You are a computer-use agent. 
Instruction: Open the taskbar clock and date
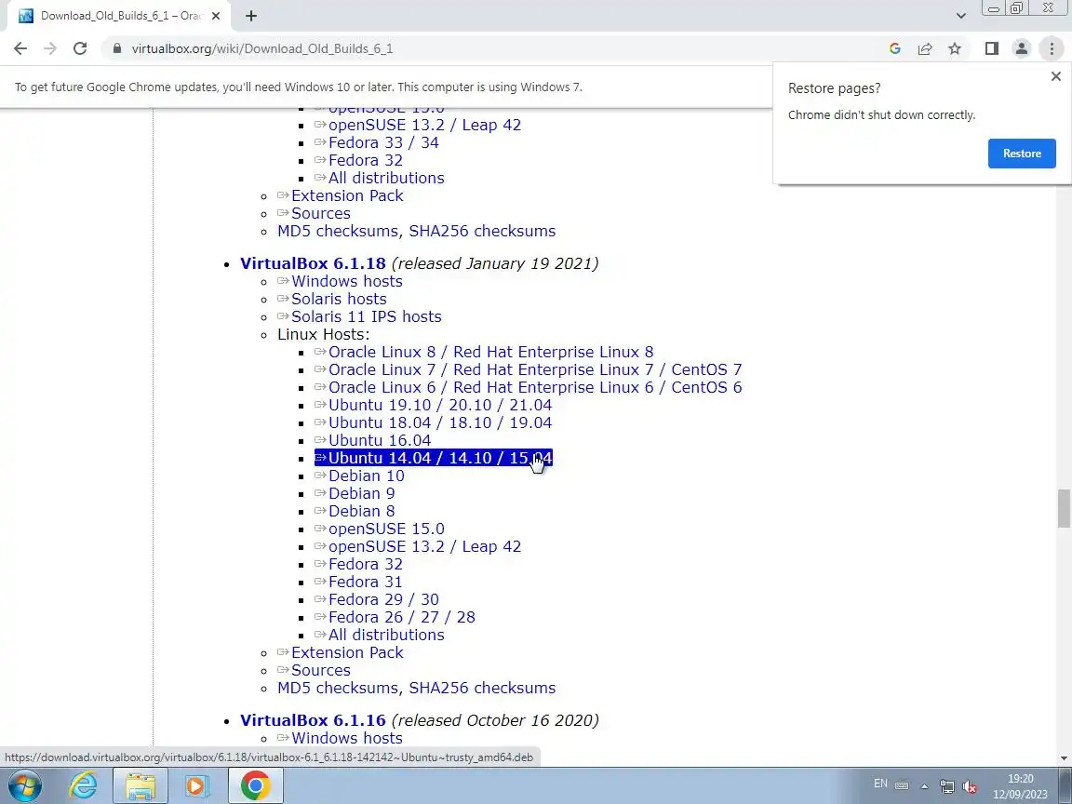tap(1020, 786)
